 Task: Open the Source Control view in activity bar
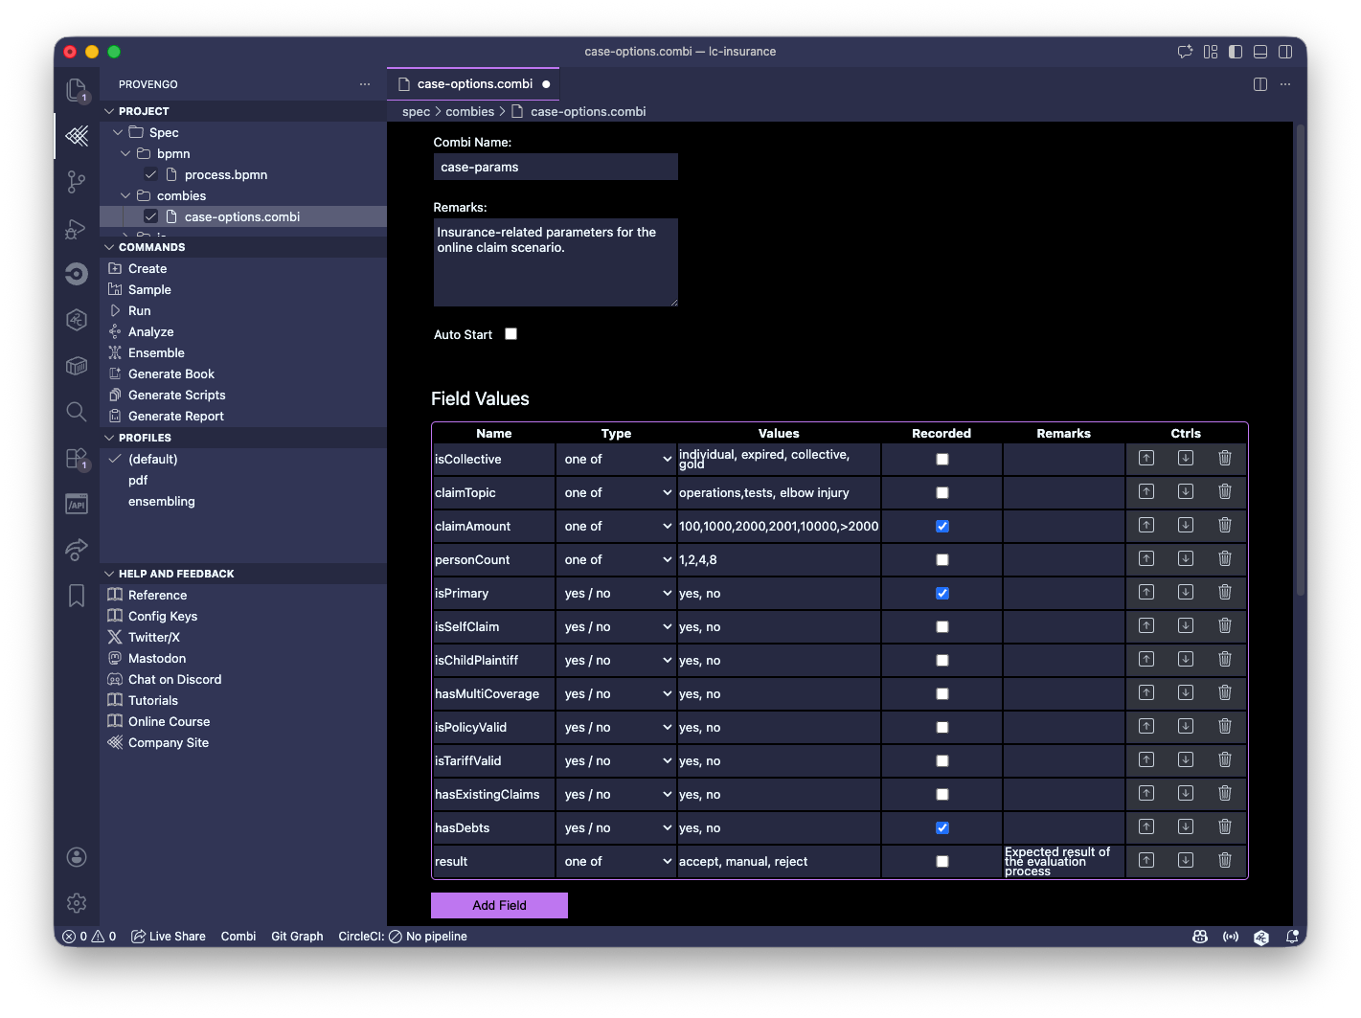(77, 182)
